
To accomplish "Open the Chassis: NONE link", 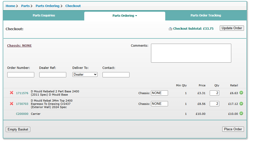I will coord(19,46).
